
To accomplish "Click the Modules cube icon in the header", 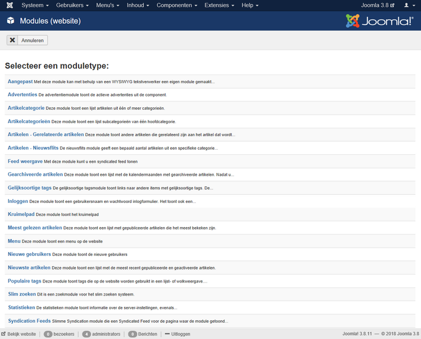I will click(11, 21).
